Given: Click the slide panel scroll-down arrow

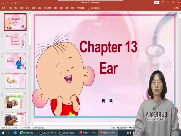Looking at the screenshot, I should click(29, 124).
